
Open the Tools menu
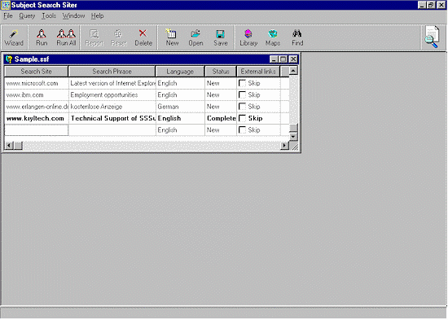tap(49, 16)
